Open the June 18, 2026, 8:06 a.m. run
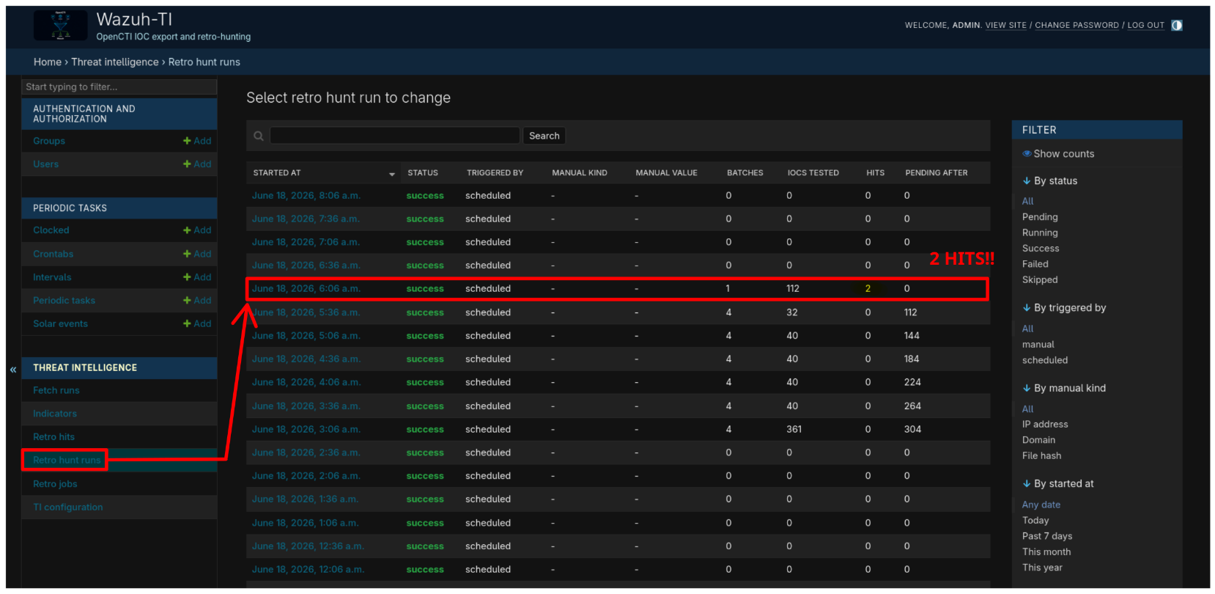Viewport: 1215px width, 594px height. (306, 196)
